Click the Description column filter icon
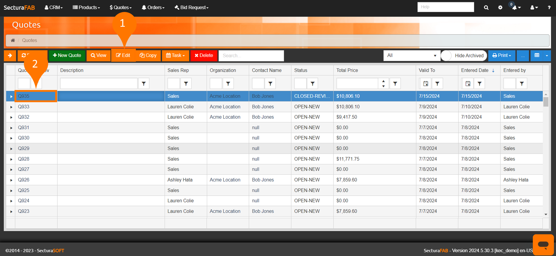The width and height of the screenshot is (556, 256). coord(144,84)
